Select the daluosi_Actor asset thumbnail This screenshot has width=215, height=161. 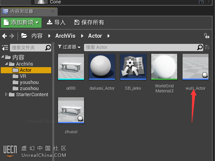coord(102,67)
